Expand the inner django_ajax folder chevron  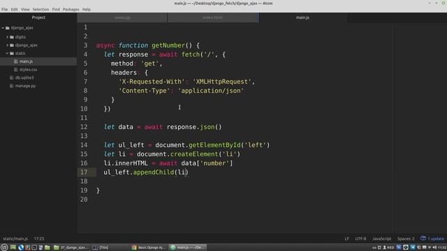coord(8,45)
